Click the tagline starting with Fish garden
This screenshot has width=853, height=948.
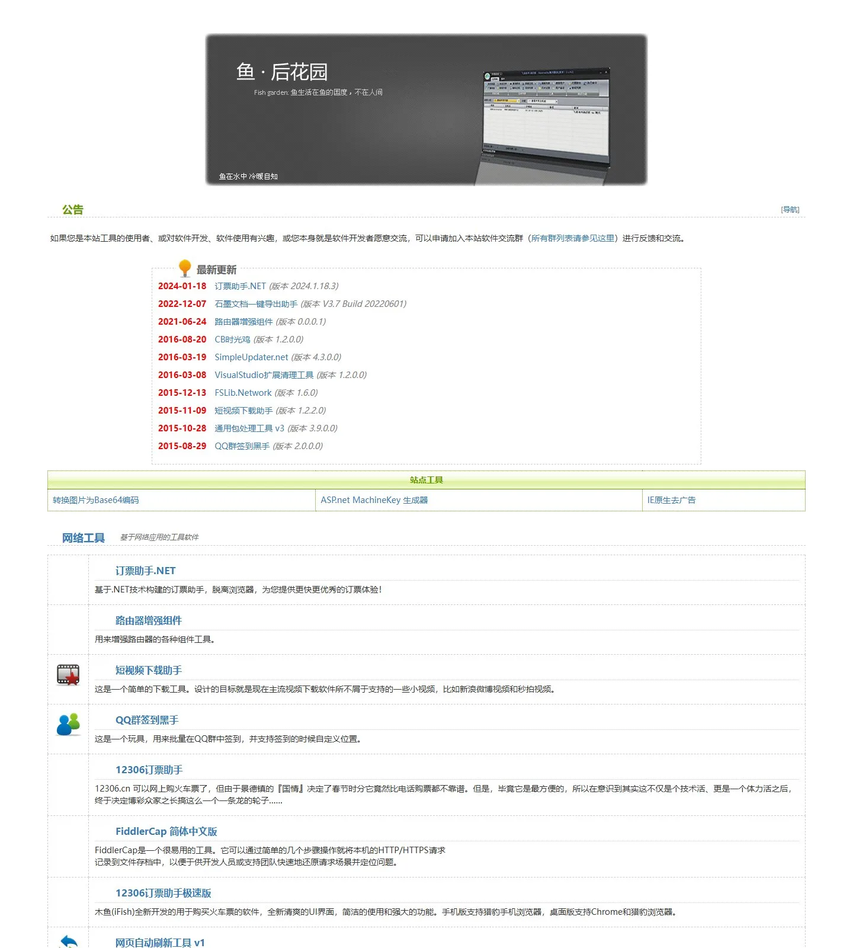[318, 92]
